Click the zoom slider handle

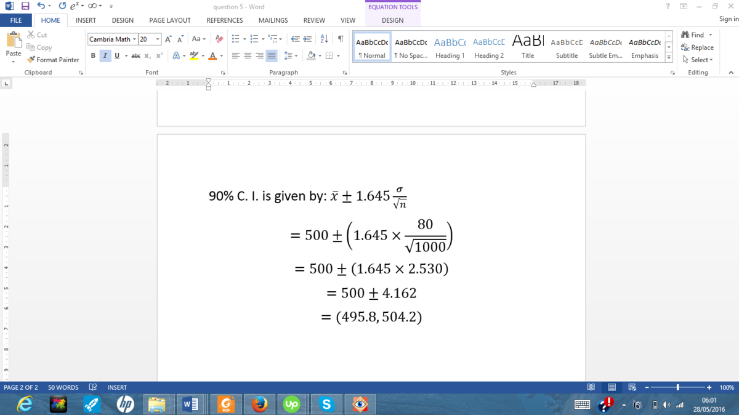click(x=677, y=387)
